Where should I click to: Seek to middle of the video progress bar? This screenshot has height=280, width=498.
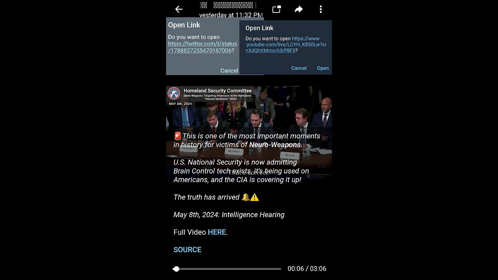click(227, 269)
